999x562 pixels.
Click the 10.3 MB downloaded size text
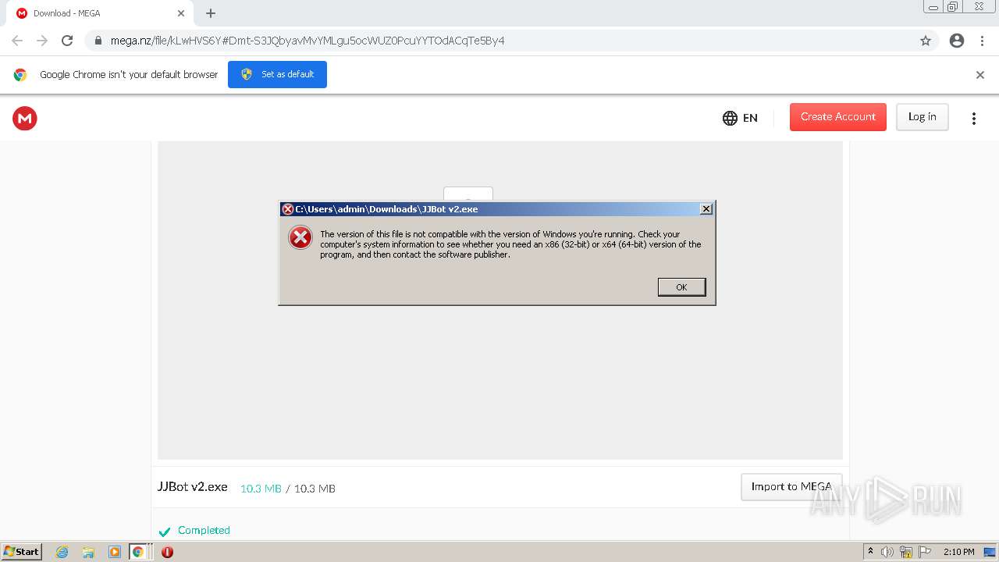pos(261,489)
